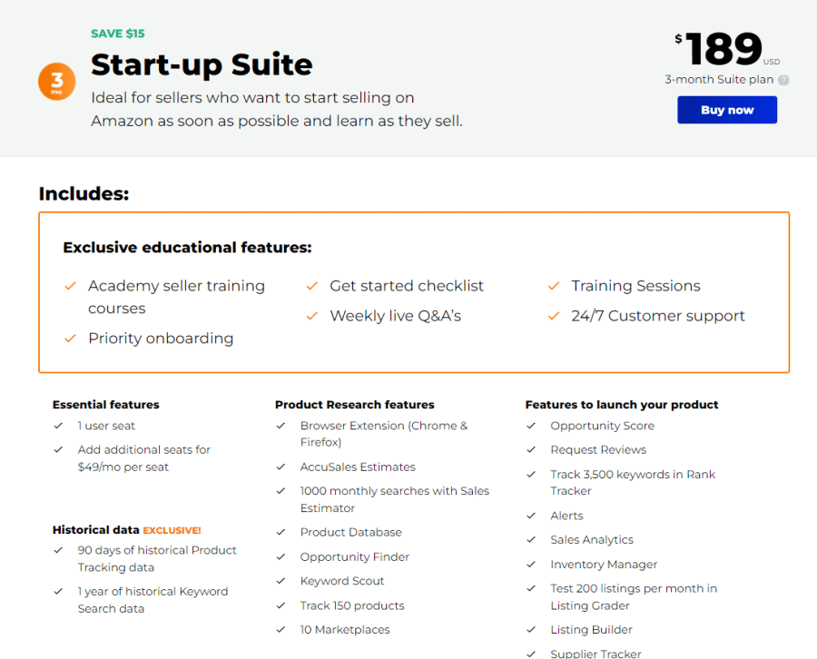Click the checkmark beside Training Sessions

point(554,286)
